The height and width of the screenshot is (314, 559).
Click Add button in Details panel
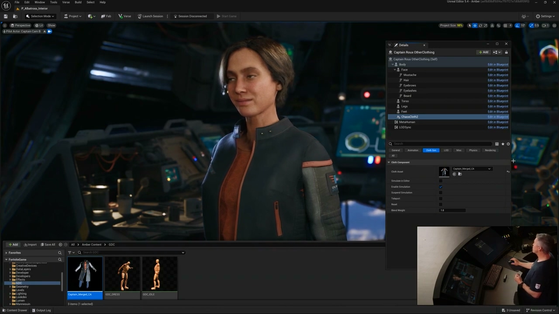(x=484, y=52)
